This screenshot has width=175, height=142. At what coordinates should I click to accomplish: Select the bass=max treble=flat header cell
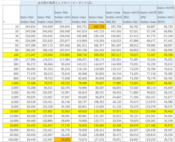tap(80, 14)
